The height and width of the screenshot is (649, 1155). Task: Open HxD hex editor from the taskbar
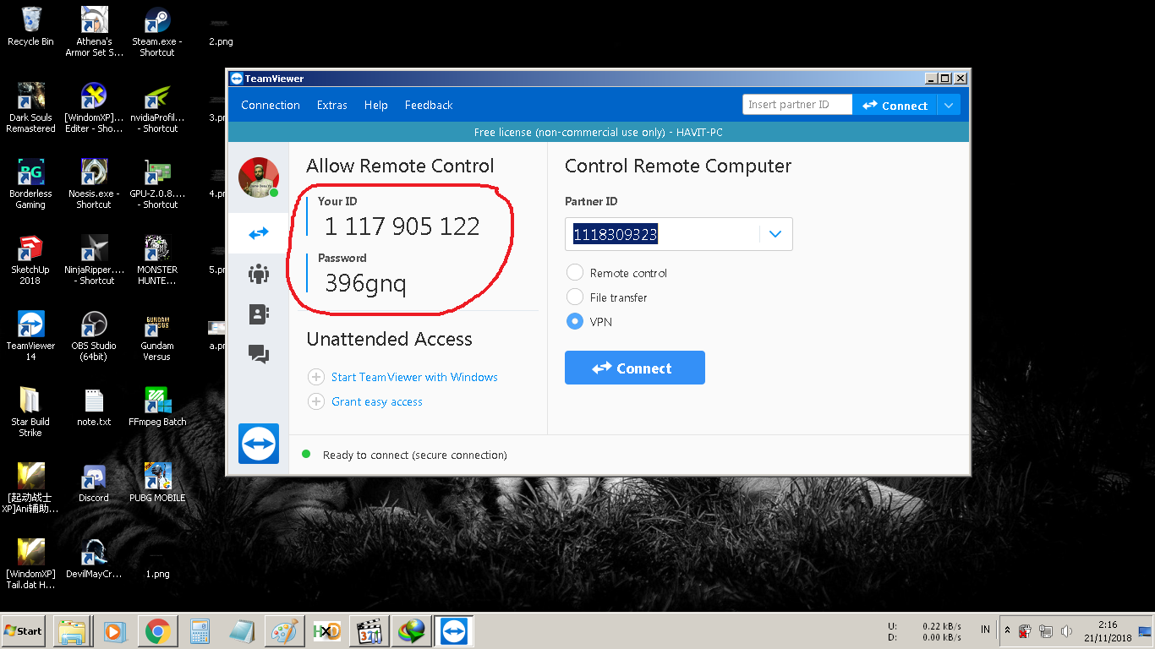point(326,631)
